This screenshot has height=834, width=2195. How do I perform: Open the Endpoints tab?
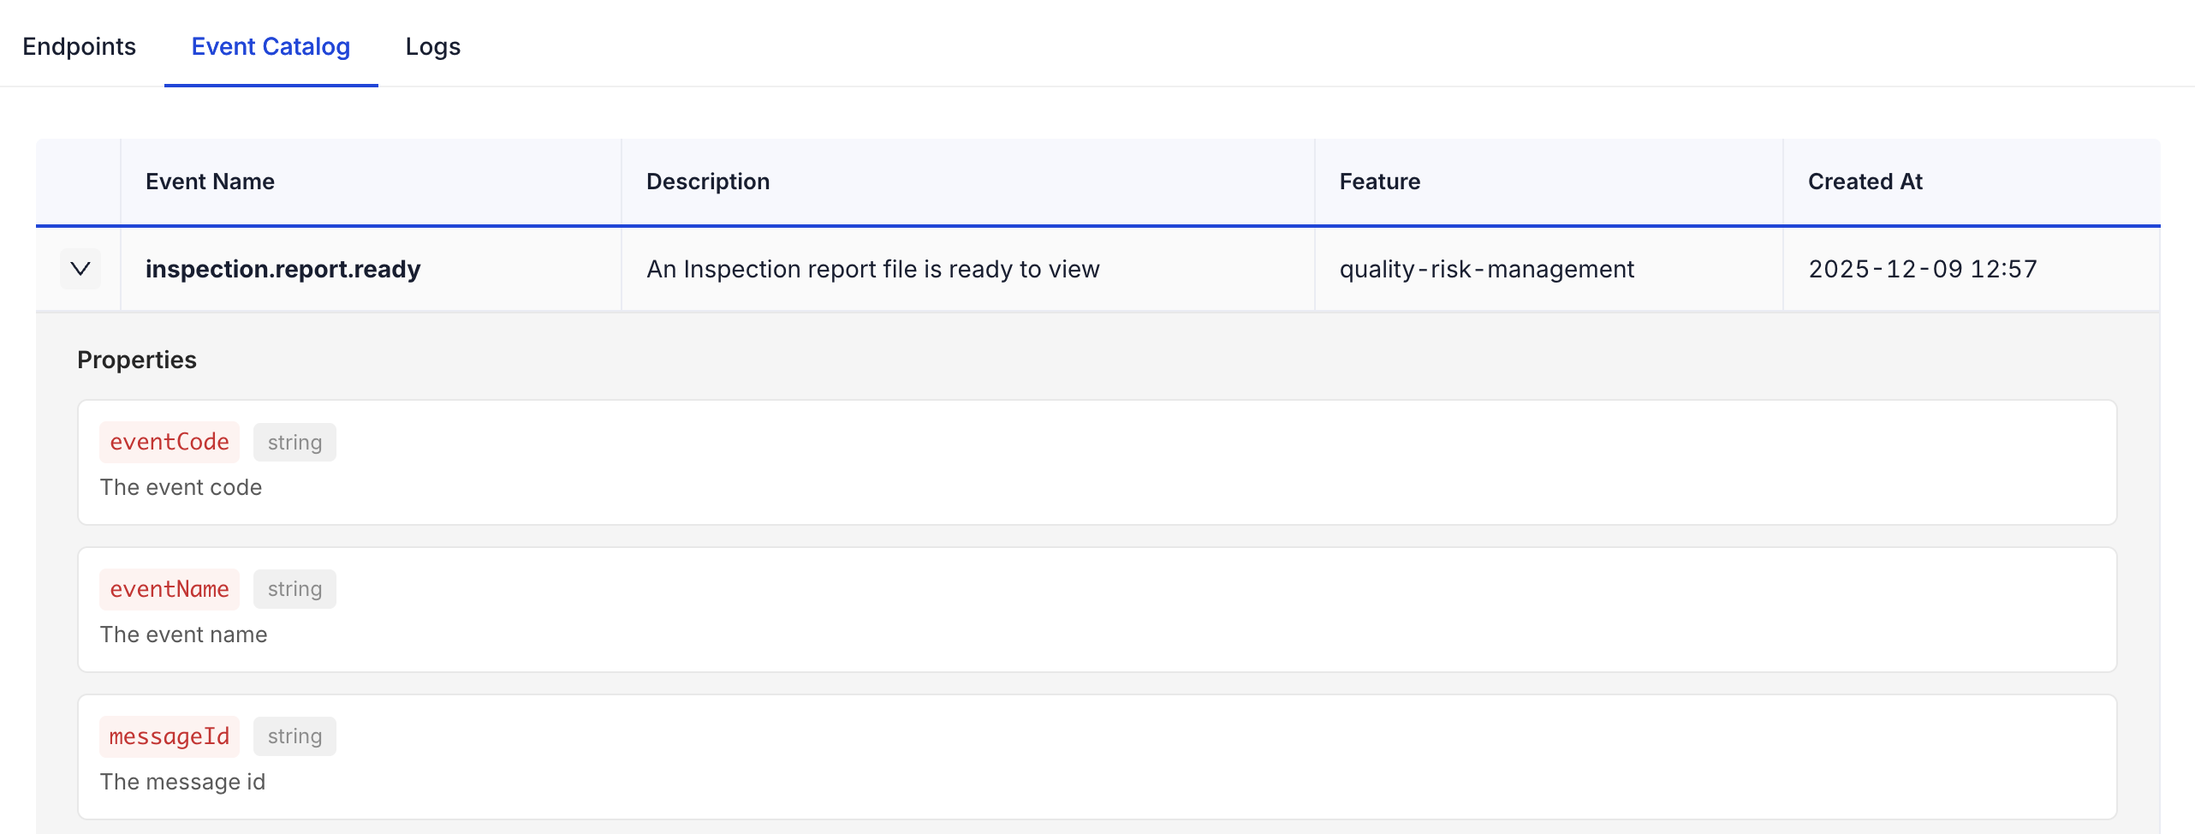pos(79,46)
